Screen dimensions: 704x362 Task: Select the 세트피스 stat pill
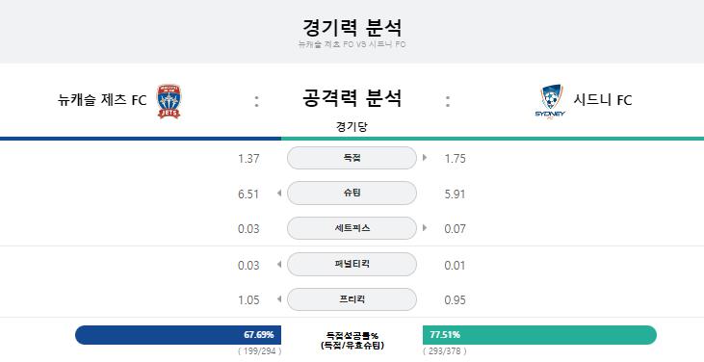pos(352,228)
